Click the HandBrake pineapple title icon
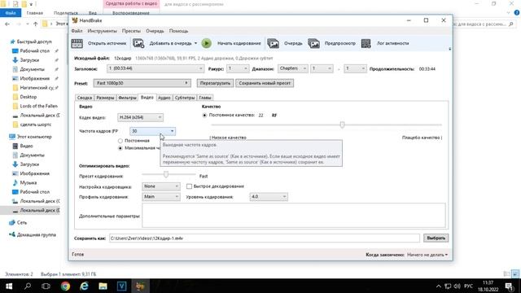The image size is (521, 293). click(x=75, y=20)
